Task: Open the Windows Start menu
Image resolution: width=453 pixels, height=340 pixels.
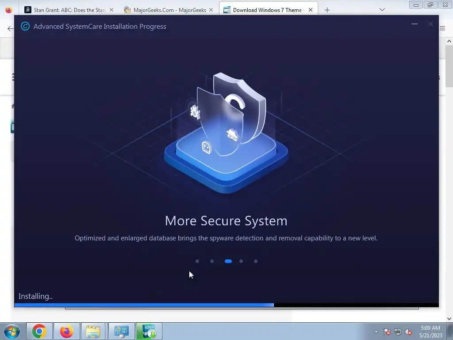Action: [x=12, y=331]
